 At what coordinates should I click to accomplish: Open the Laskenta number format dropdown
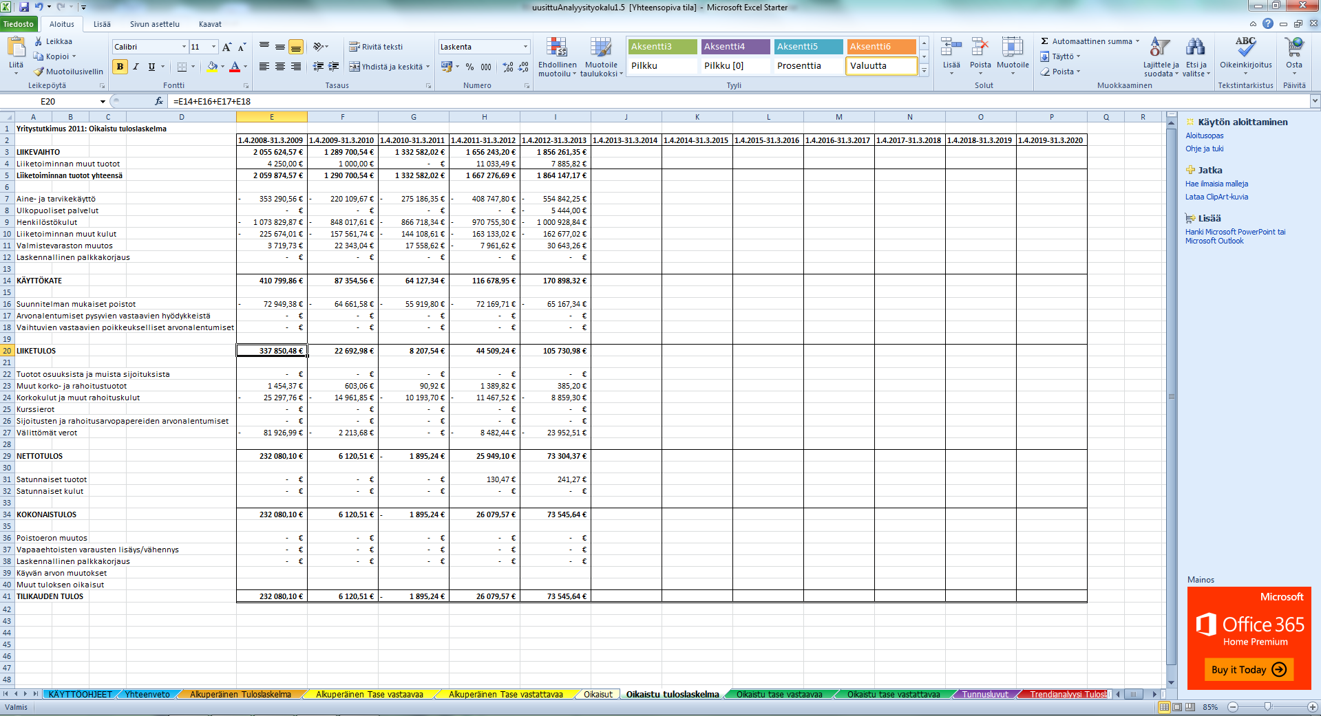click(x=525, y=47)
